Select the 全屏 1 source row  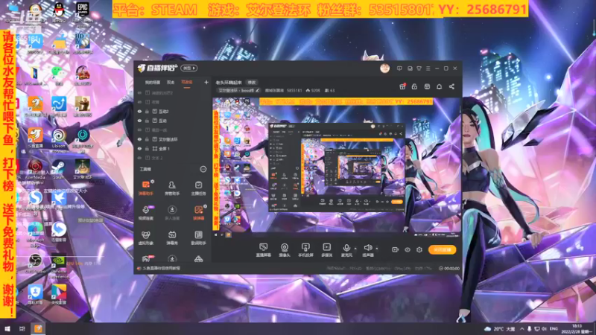click(x=173, y=148)
